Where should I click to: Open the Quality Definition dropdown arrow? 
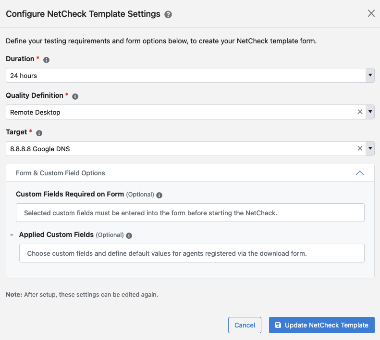370,112
